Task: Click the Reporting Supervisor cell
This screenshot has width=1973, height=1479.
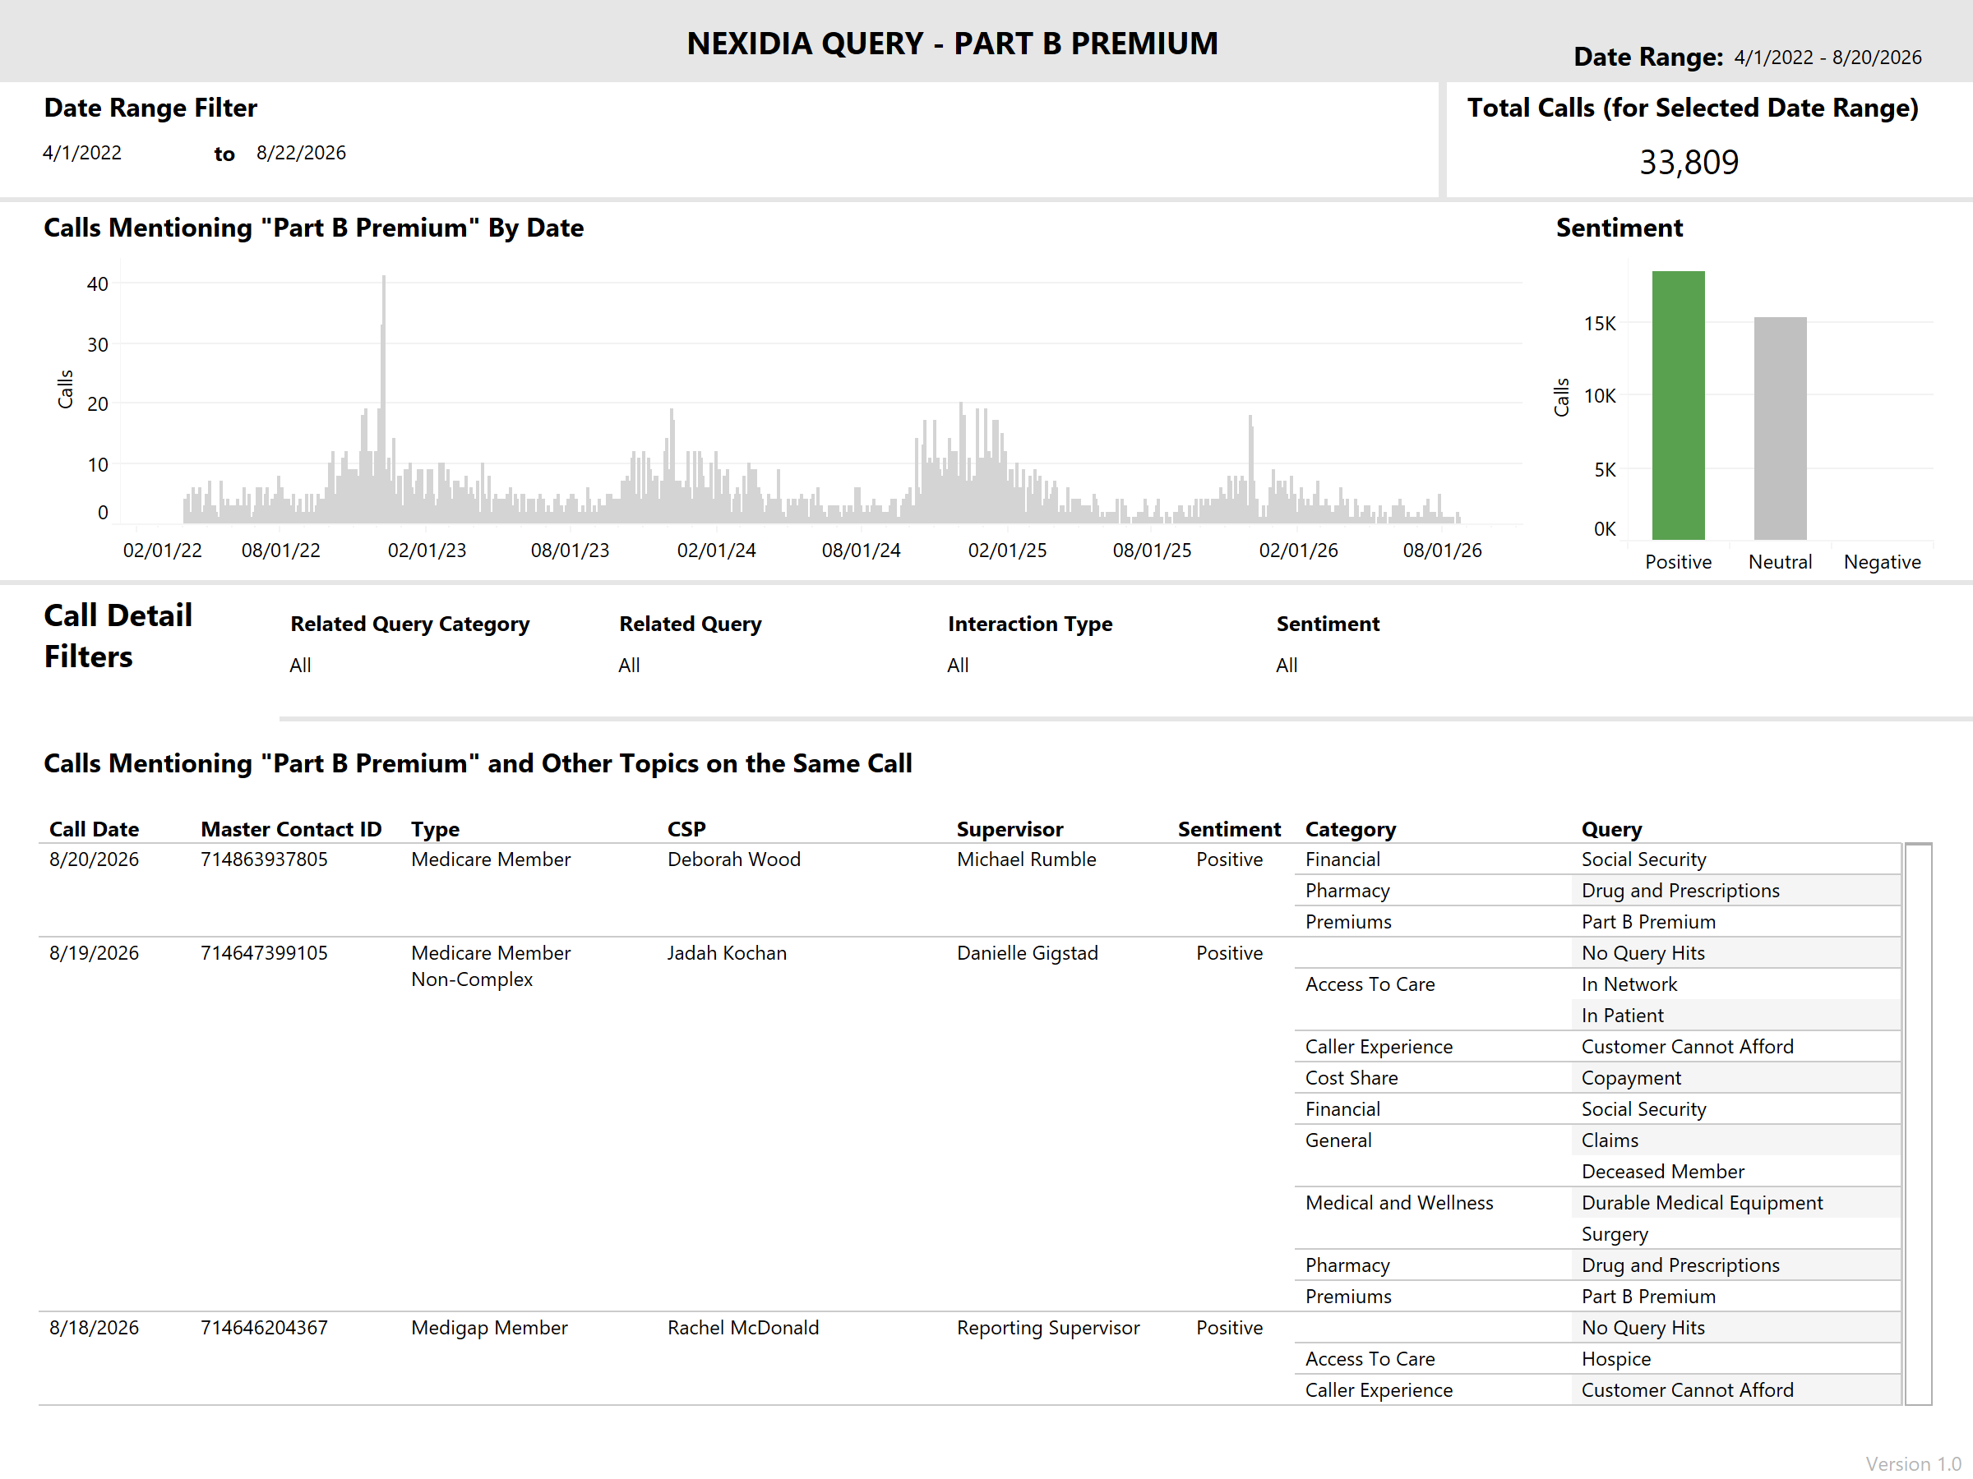Action: [x=1047, y=1328]
